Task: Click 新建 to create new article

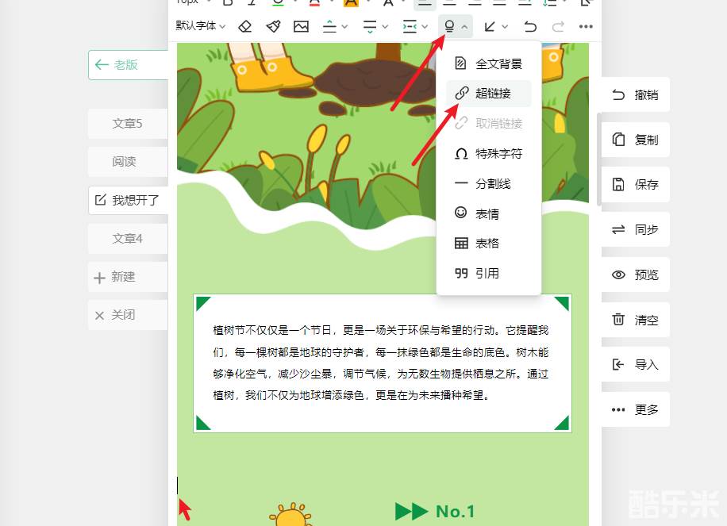Action: coord(123,277)
